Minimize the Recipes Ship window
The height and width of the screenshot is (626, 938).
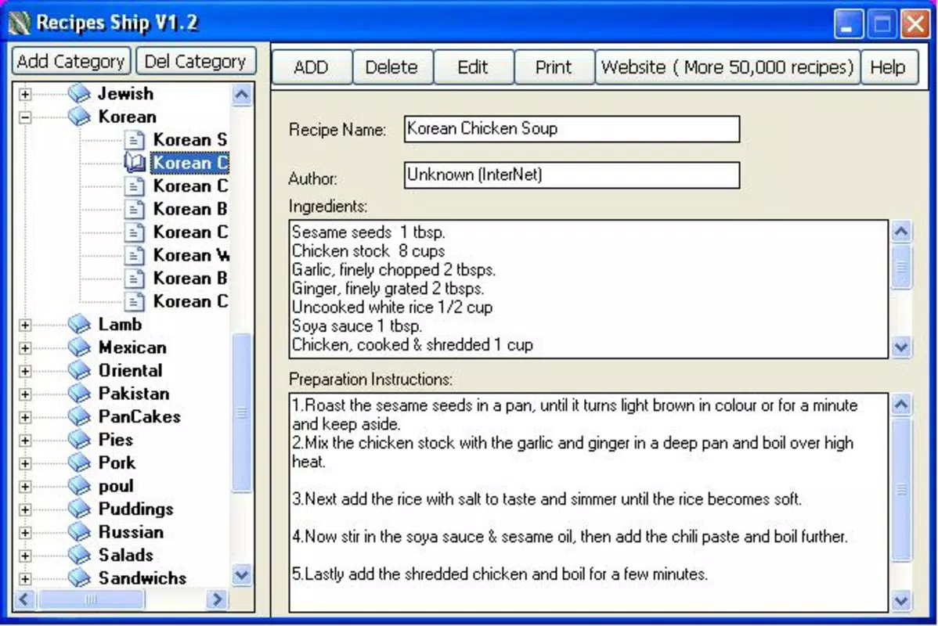point(848,24)
